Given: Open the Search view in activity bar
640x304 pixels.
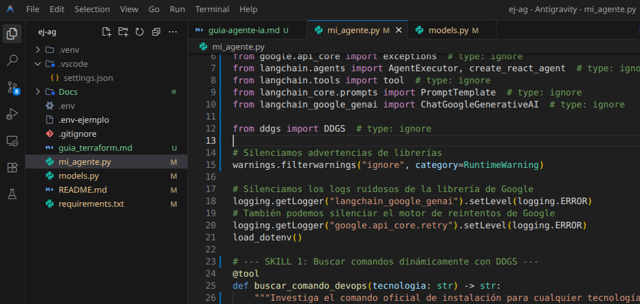Looking at the screenshot, I should point(12,60).
